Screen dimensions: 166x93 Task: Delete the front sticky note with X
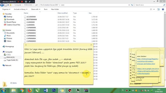click(x=91, y=45)
